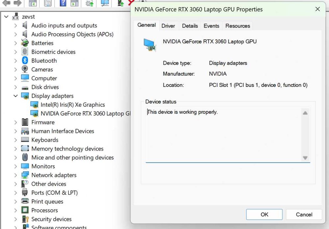Expand the Network adapters category
The width and height of the screenshot is (329, 229).
coord(15,175)
